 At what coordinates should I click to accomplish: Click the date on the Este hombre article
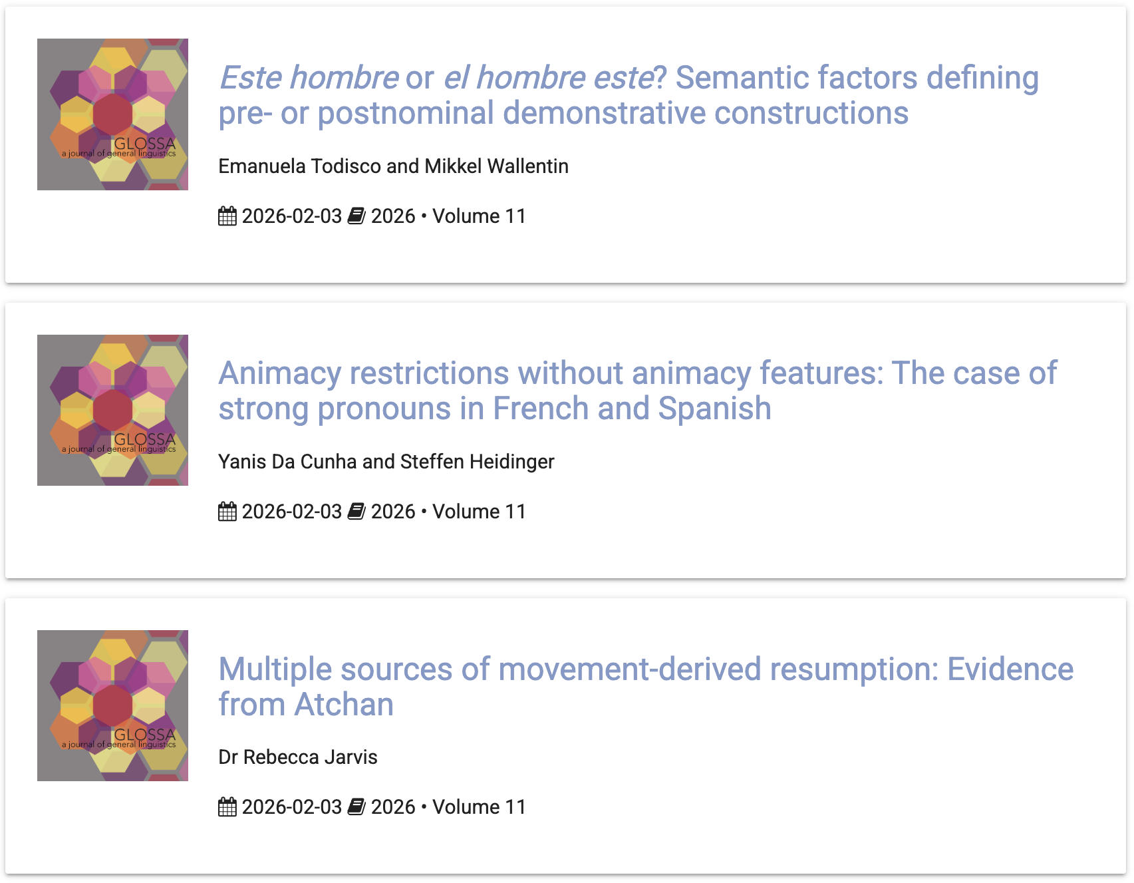pos(291,216)
